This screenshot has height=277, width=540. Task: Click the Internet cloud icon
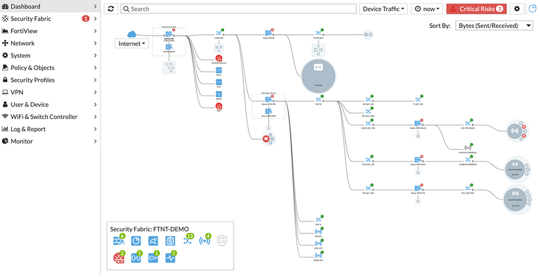click(x=131, y=34)
